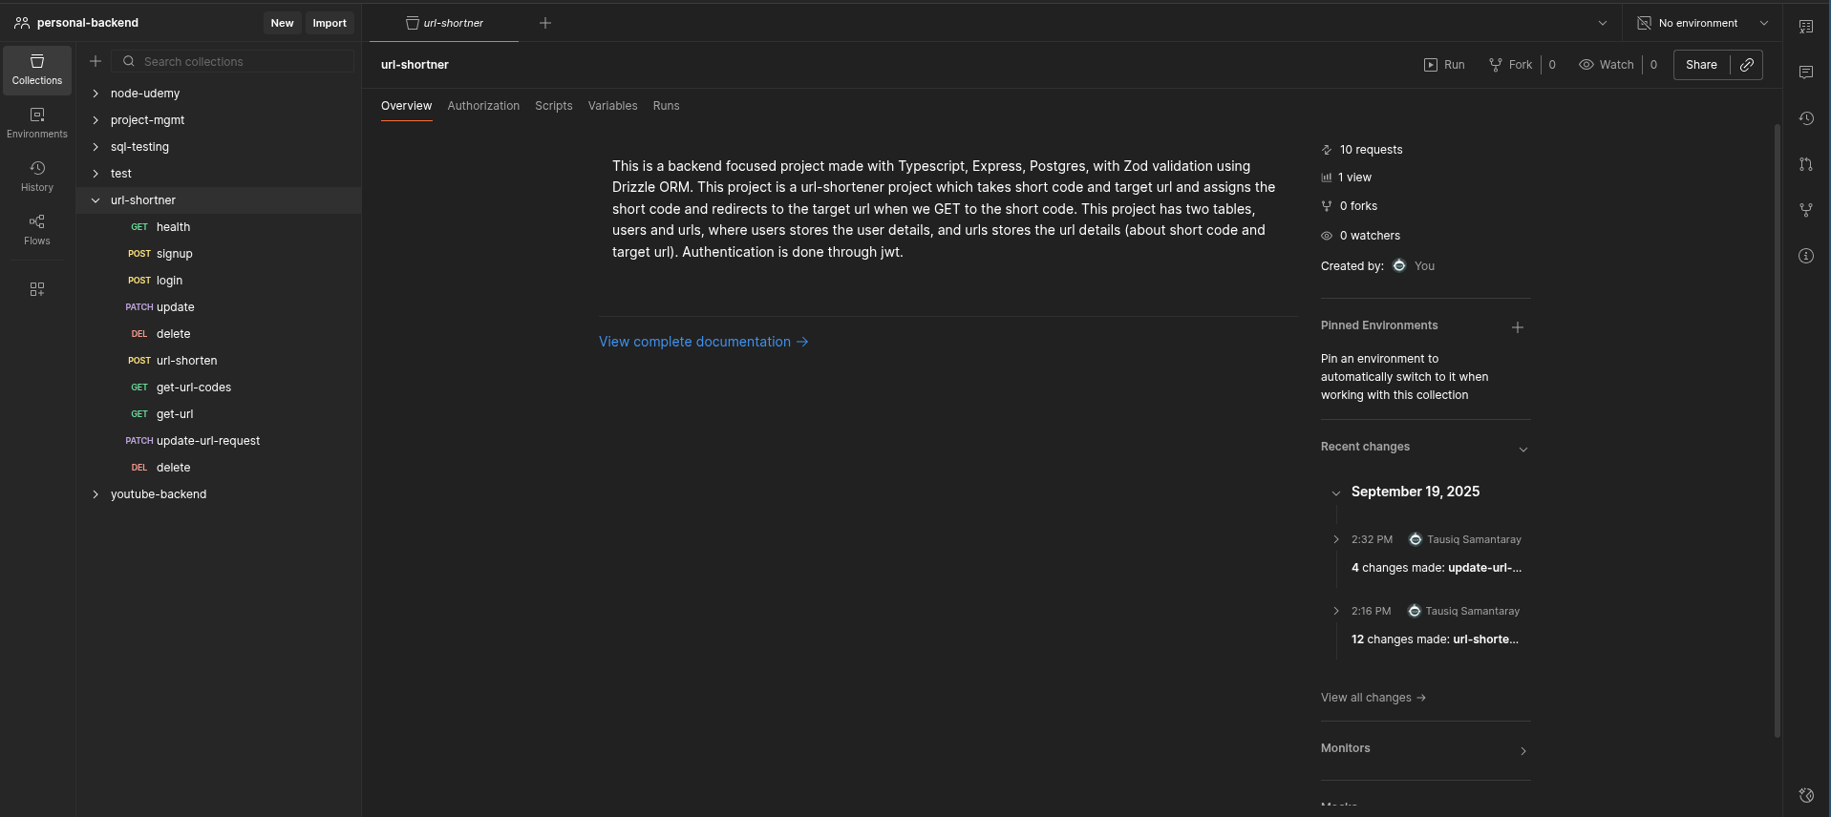Watch the url-shortner collection
Screen dimensions: 1831x817
[x=1607, y=65]
